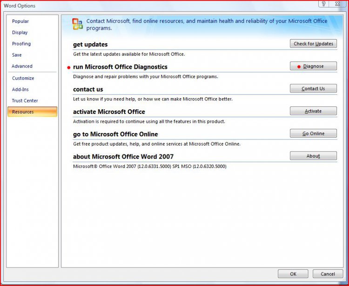The height and width of the screenshot is (286, 349).
Task: Open the About button
Action: [x=313, y=156]
